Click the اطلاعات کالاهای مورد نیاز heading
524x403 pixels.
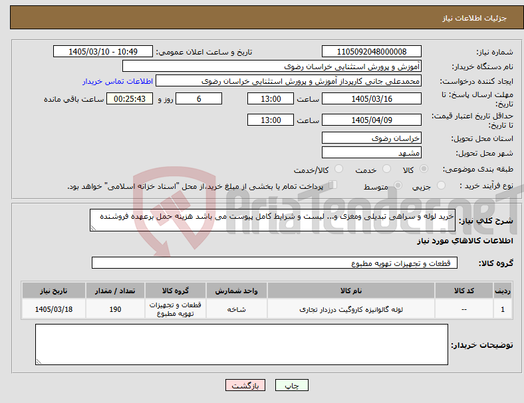click(x=465, y=241)
